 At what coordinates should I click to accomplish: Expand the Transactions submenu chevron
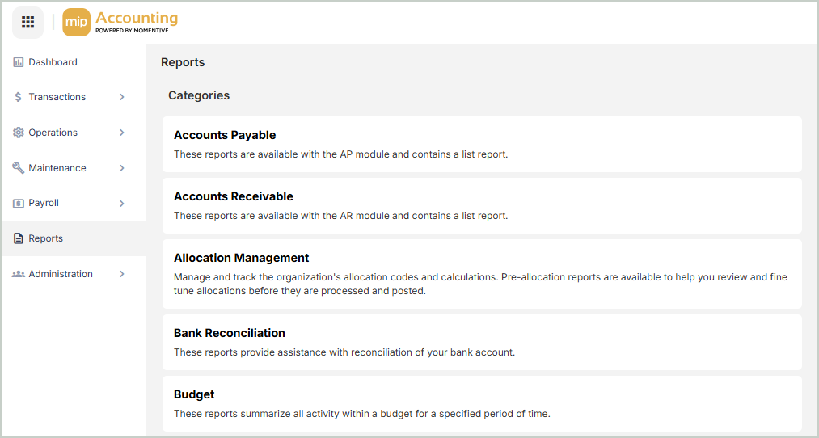coord(122,97)
